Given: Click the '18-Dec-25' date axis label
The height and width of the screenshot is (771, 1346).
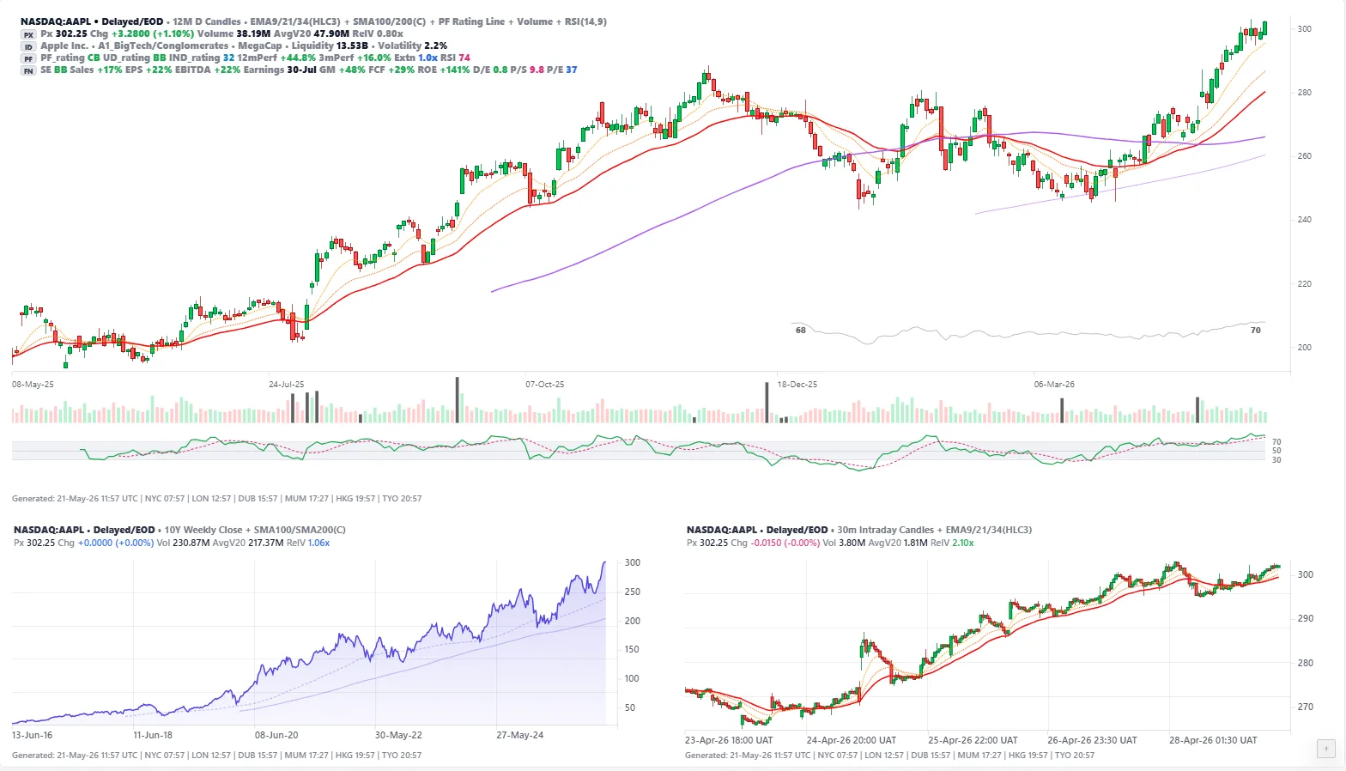Looking at the screenshot, I should coord(797,385).
